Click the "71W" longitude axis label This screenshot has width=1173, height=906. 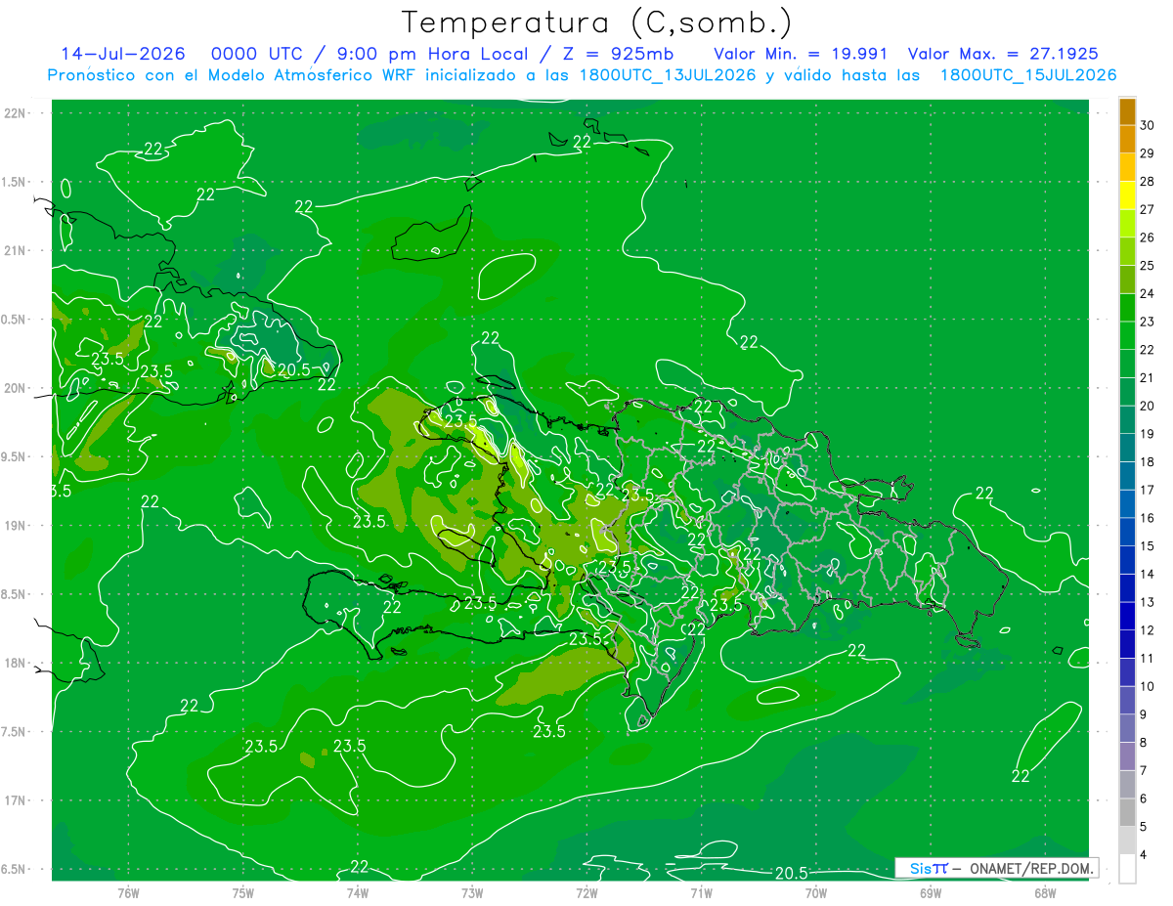(701, 892)
